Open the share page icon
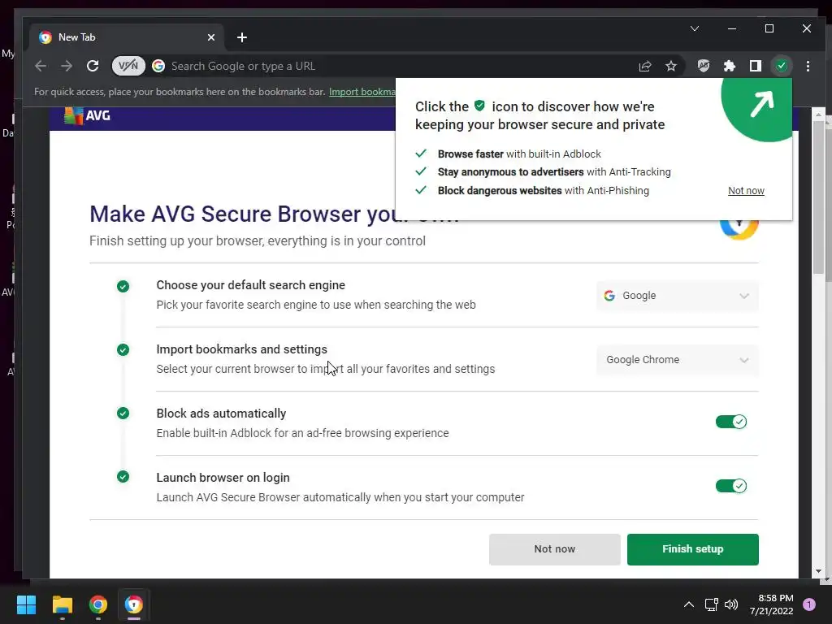 click(644, 66)
